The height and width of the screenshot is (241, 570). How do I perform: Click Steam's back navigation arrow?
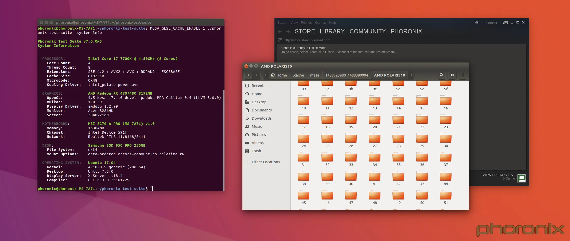coord(280,31)
